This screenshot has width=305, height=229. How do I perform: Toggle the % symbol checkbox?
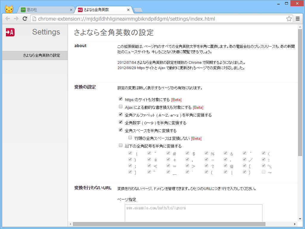[206, 153]
